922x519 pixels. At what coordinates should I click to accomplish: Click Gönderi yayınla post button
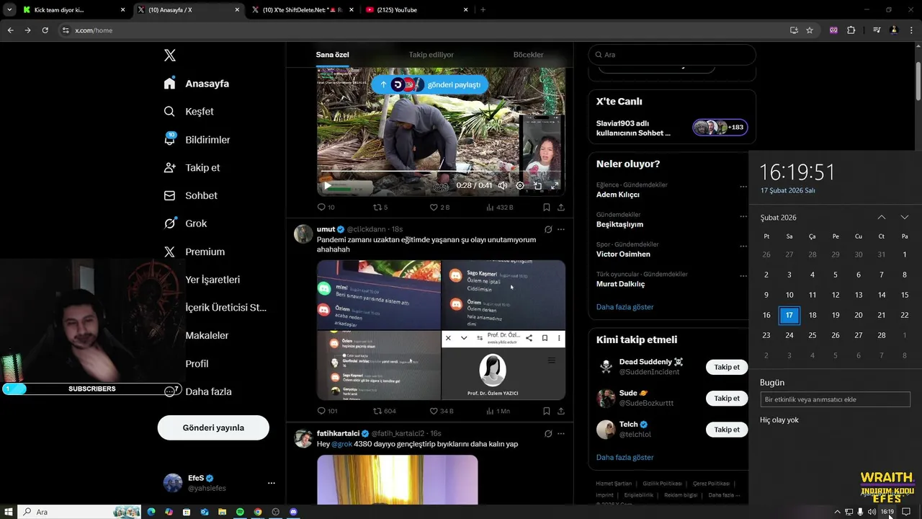(x=213, y=427)
